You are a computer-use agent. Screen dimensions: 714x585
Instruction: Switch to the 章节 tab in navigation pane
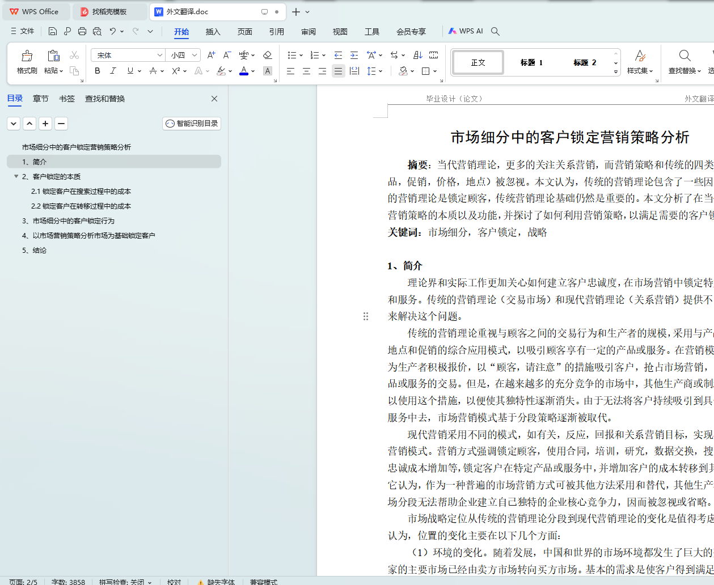[41, 99]
